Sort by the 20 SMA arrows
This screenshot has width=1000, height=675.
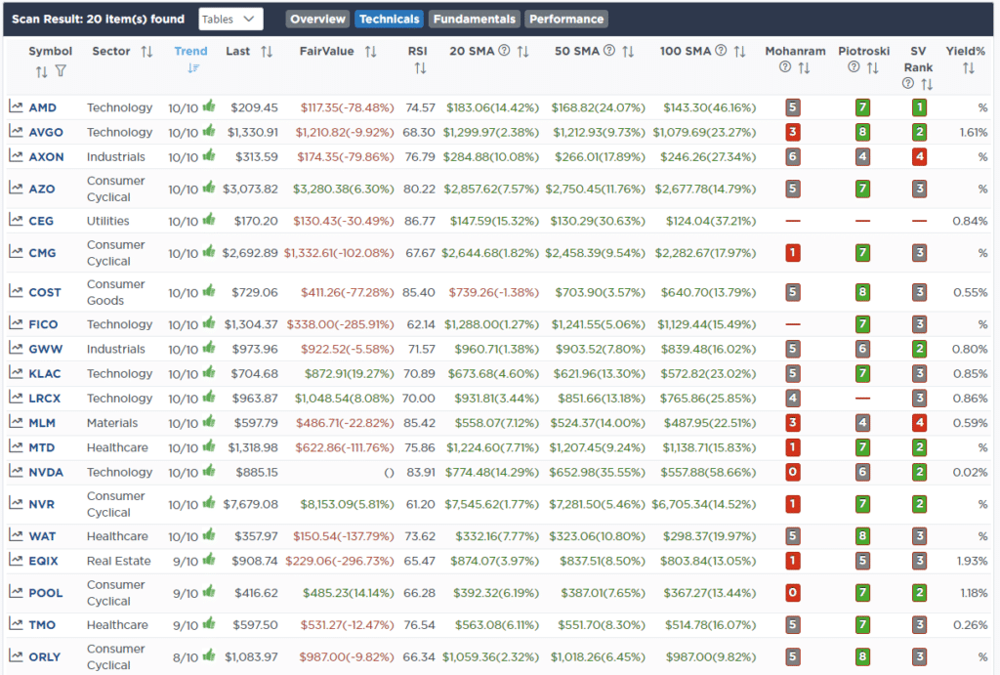click(523, 52)
